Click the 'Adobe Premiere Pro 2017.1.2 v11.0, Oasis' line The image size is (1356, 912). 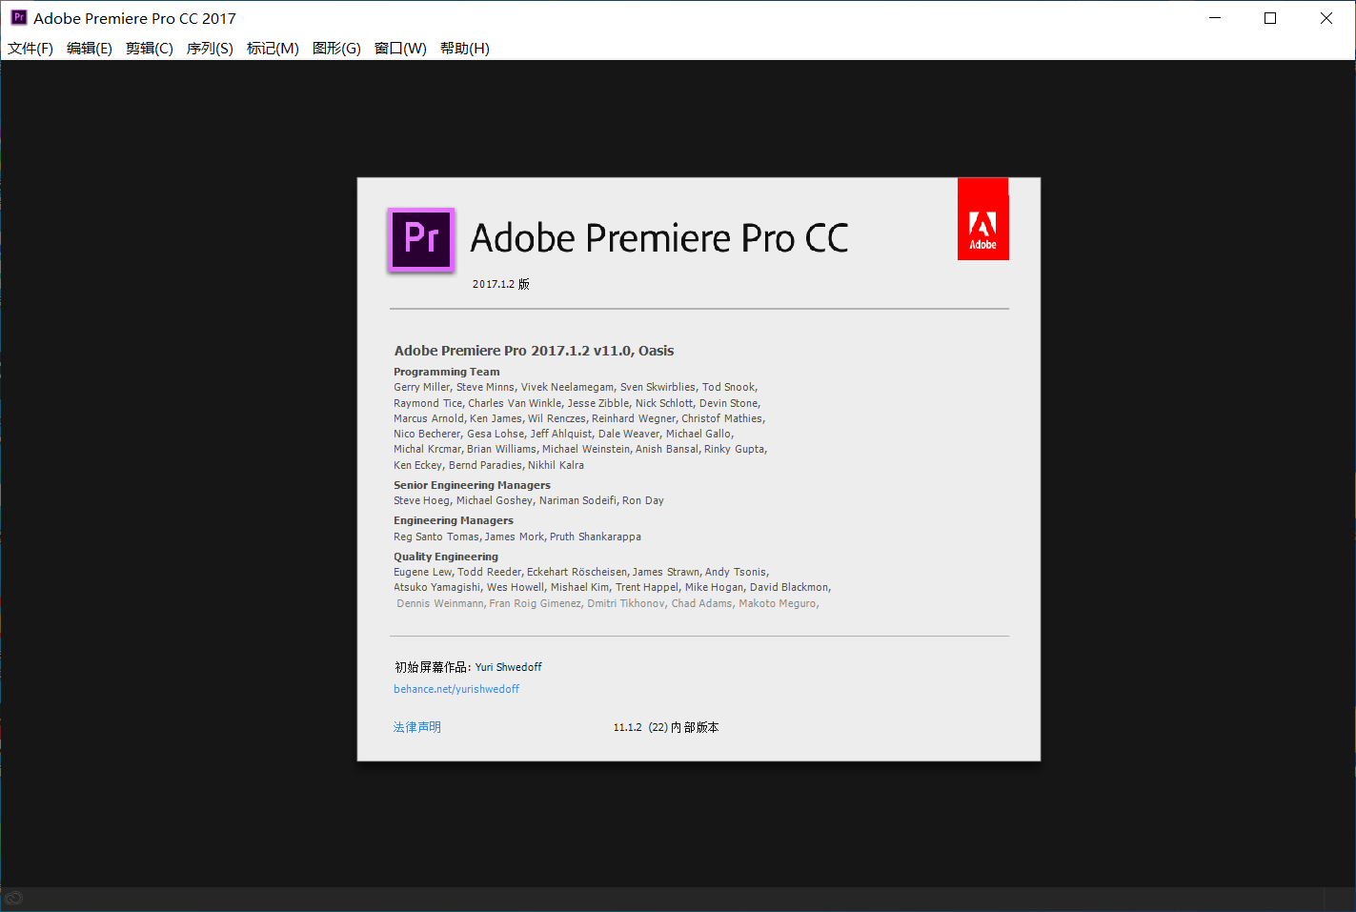(534, 351)
